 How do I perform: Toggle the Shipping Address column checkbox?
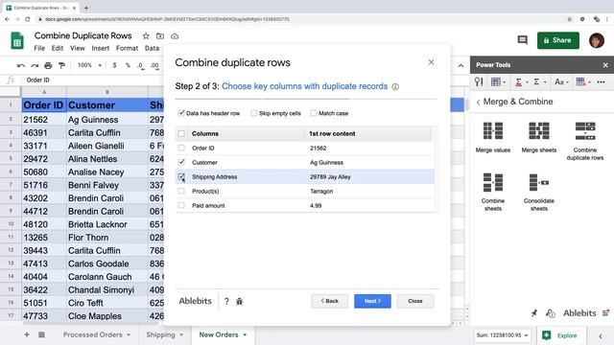(x=181, y=176)
